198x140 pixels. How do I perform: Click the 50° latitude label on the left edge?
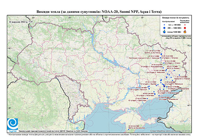[10, 48]
